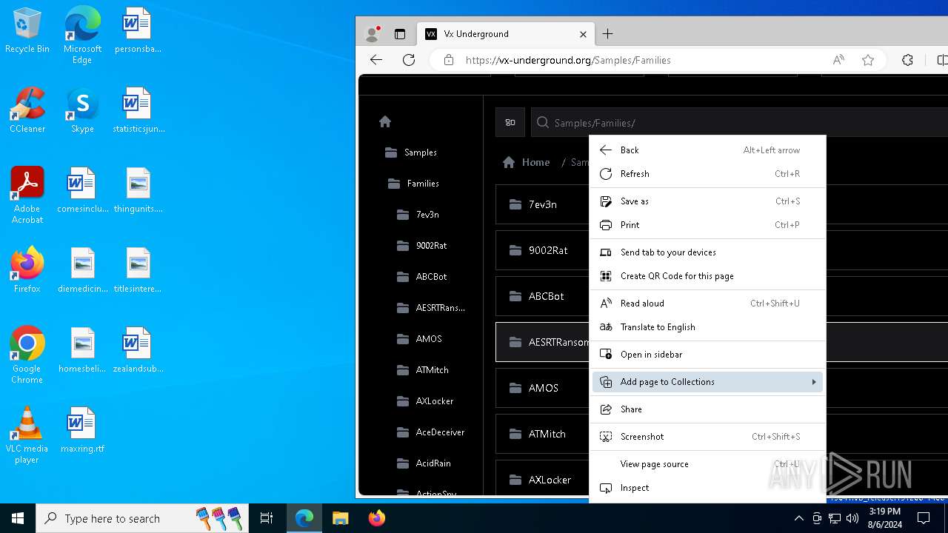Screen dimensions: 948x533
Task: Select homesbeli image file on desktop
Action: click(82, 351)
